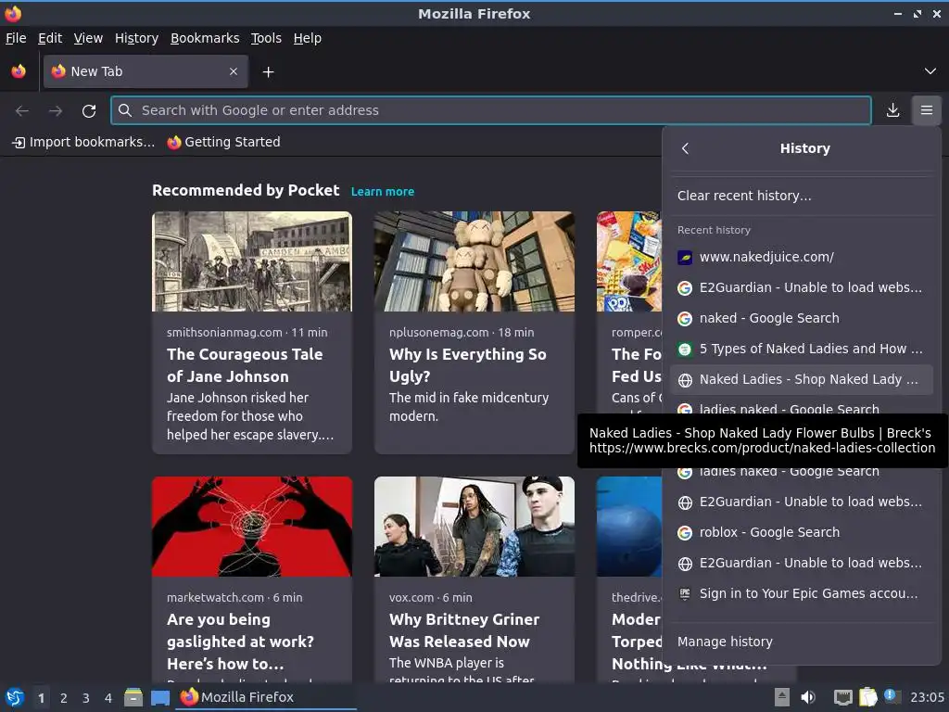Choose Clear recent history option
Image resolution: width=949 pixels, height=712 pixels.
click(802, 196)
